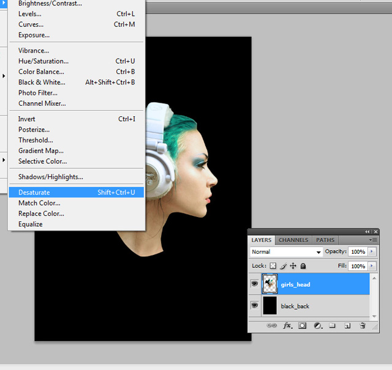Toggle lock transparent pixels
The image size is (392, 370).
[x=273, y=266]
